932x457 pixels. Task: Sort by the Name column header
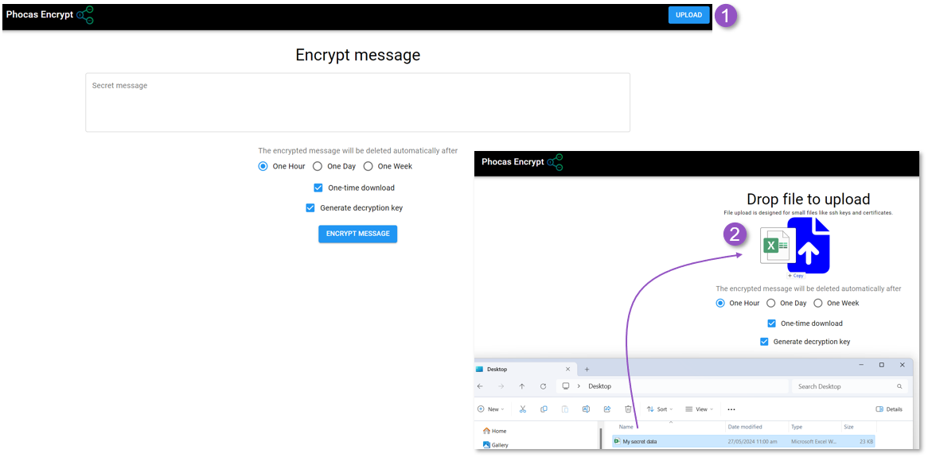[626, 427]
